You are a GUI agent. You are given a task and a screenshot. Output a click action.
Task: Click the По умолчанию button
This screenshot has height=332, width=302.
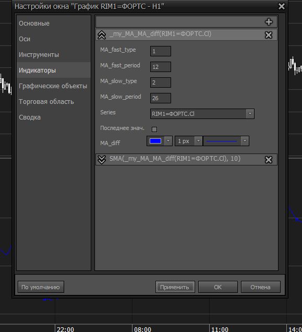pos(41,287)
